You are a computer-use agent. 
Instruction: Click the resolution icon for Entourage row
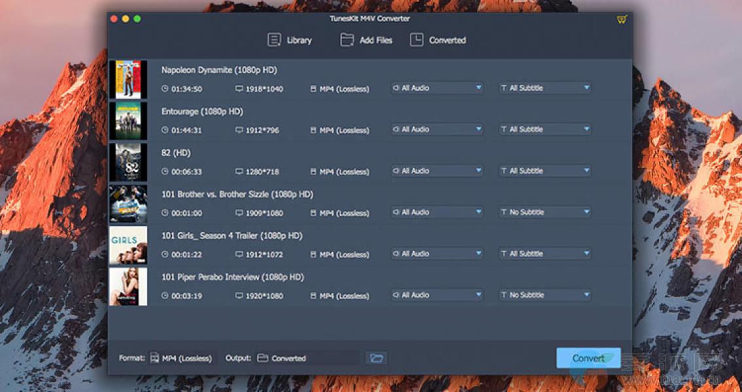click(239, 130)
